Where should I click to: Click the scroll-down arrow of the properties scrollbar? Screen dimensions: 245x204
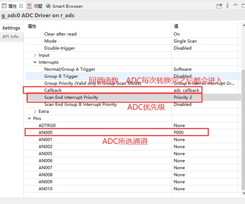coord(243,193)
